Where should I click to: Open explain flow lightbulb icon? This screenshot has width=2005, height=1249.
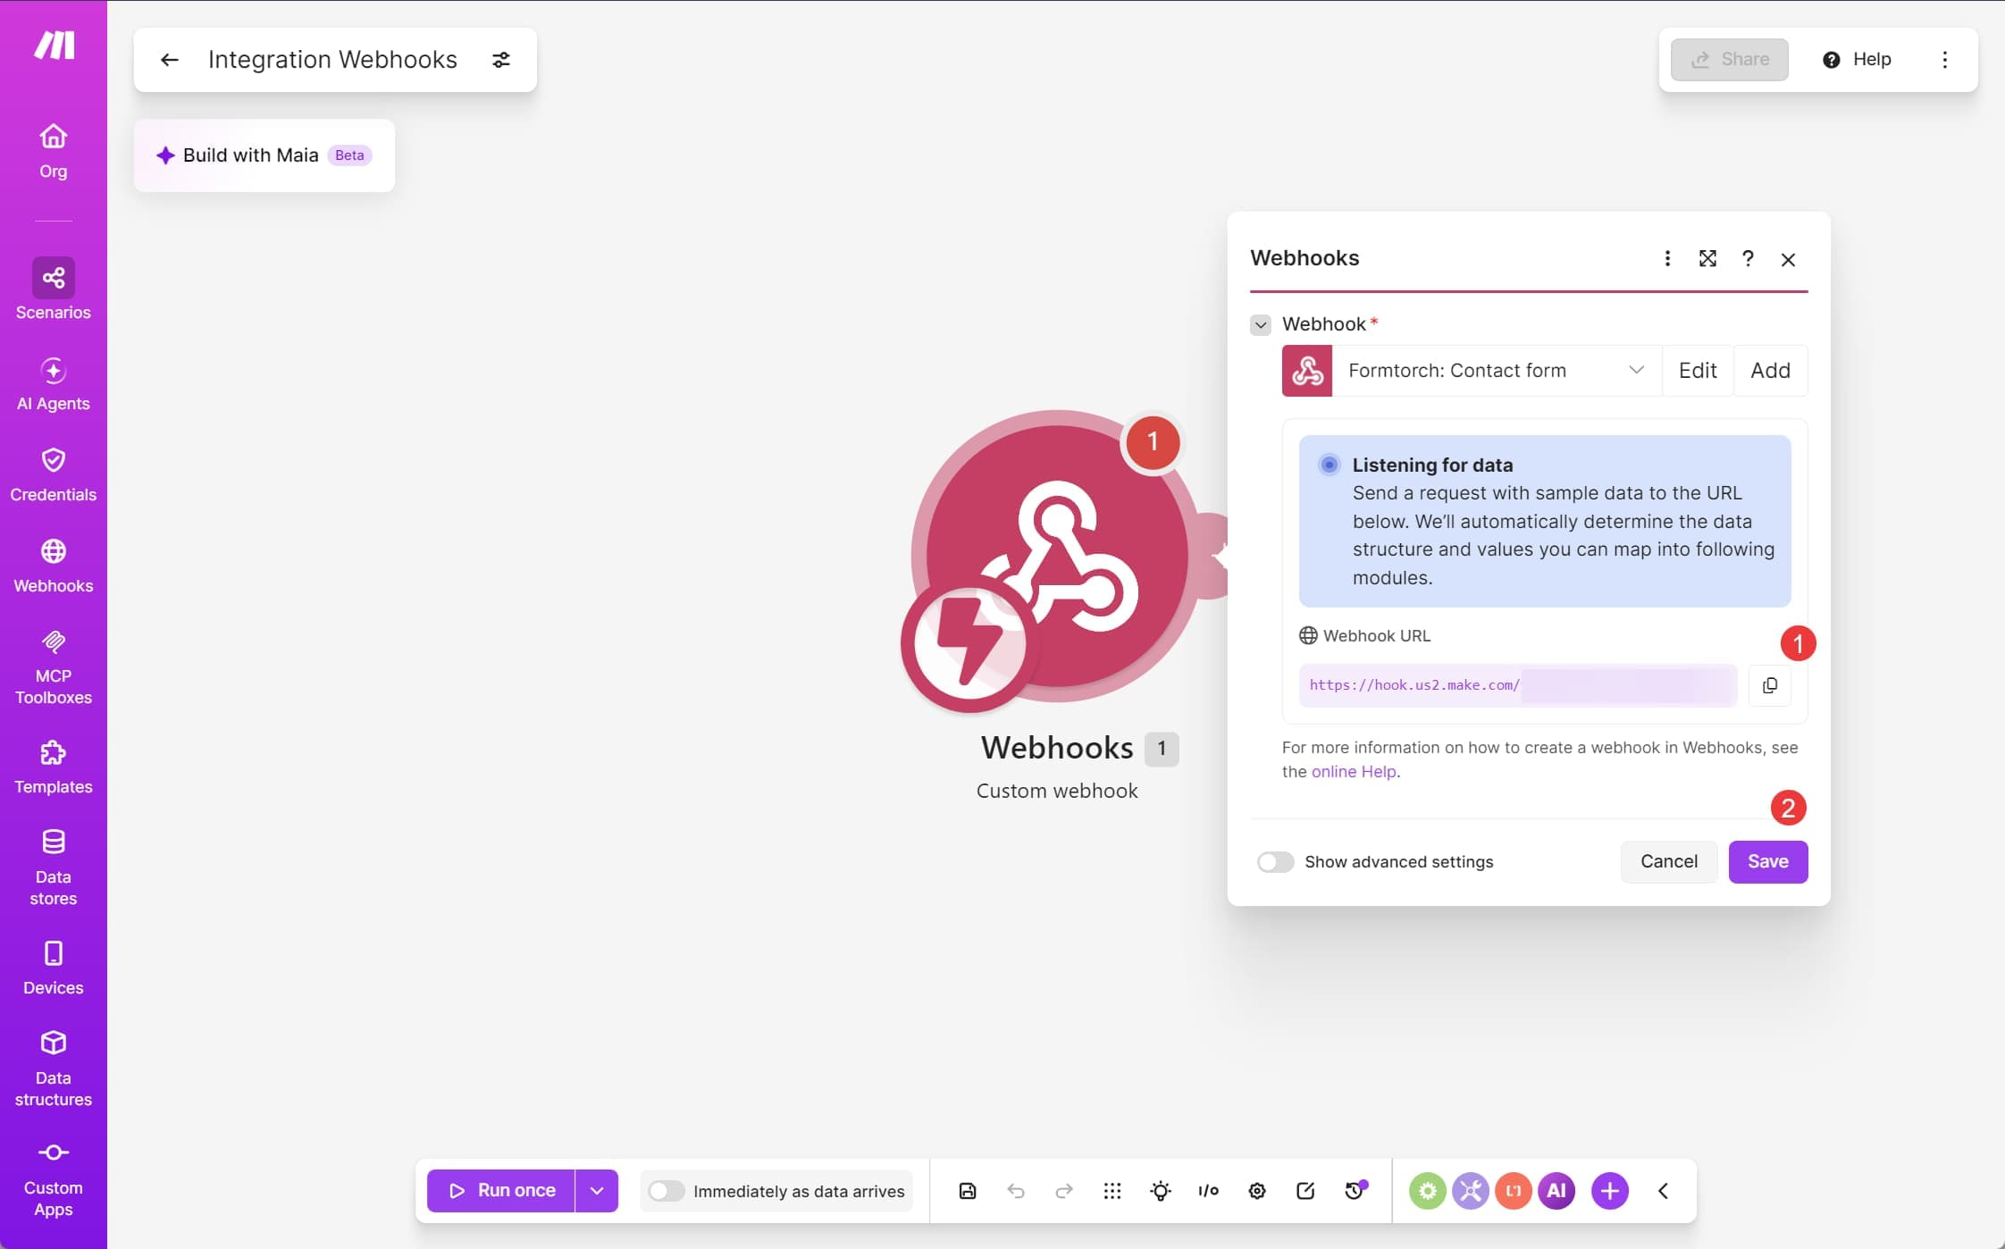[x=1161, y=1191]
